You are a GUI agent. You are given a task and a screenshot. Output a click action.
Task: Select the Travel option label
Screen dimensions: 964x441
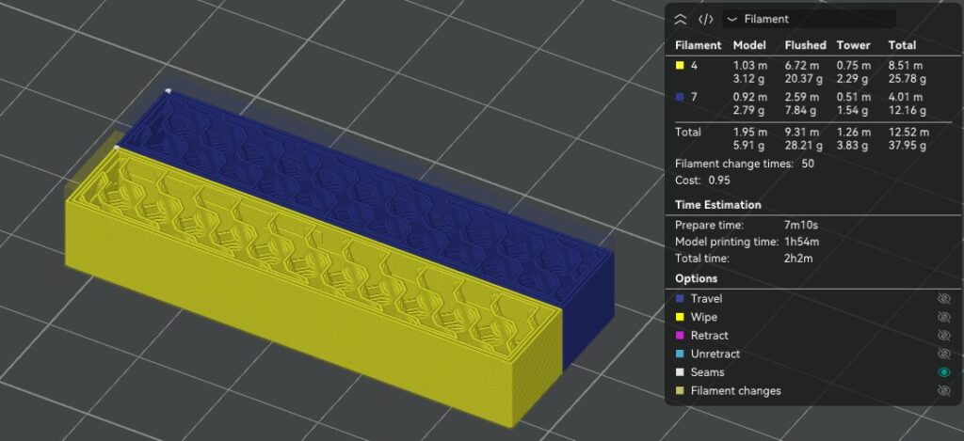coord(706,298)
